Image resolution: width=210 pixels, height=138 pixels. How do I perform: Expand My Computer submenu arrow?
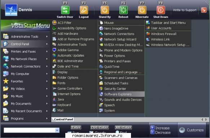point(47,74)
